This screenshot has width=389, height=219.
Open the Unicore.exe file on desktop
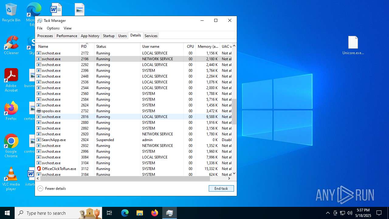point(353,45)
